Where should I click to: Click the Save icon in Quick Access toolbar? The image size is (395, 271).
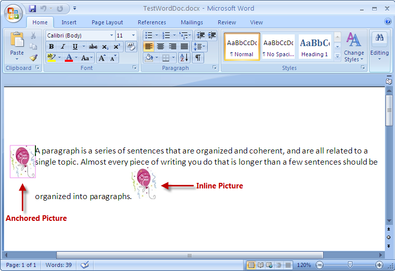tap(33, 9)
